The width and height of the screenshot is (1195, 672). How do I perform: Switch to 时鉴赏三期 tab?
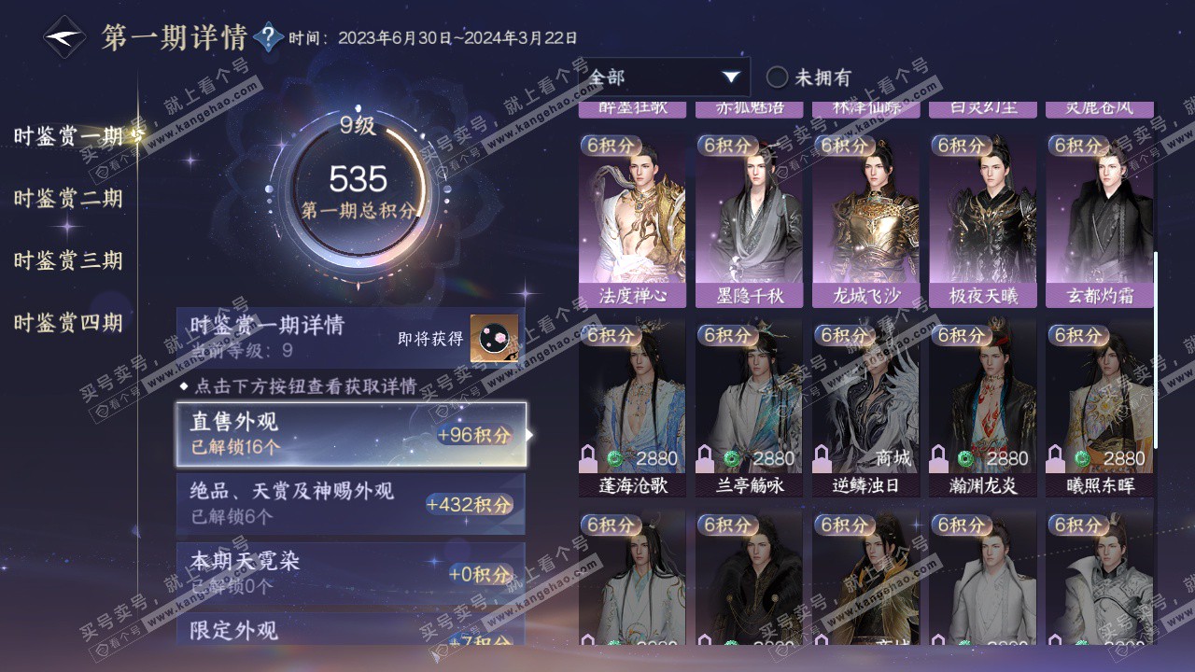68,260
